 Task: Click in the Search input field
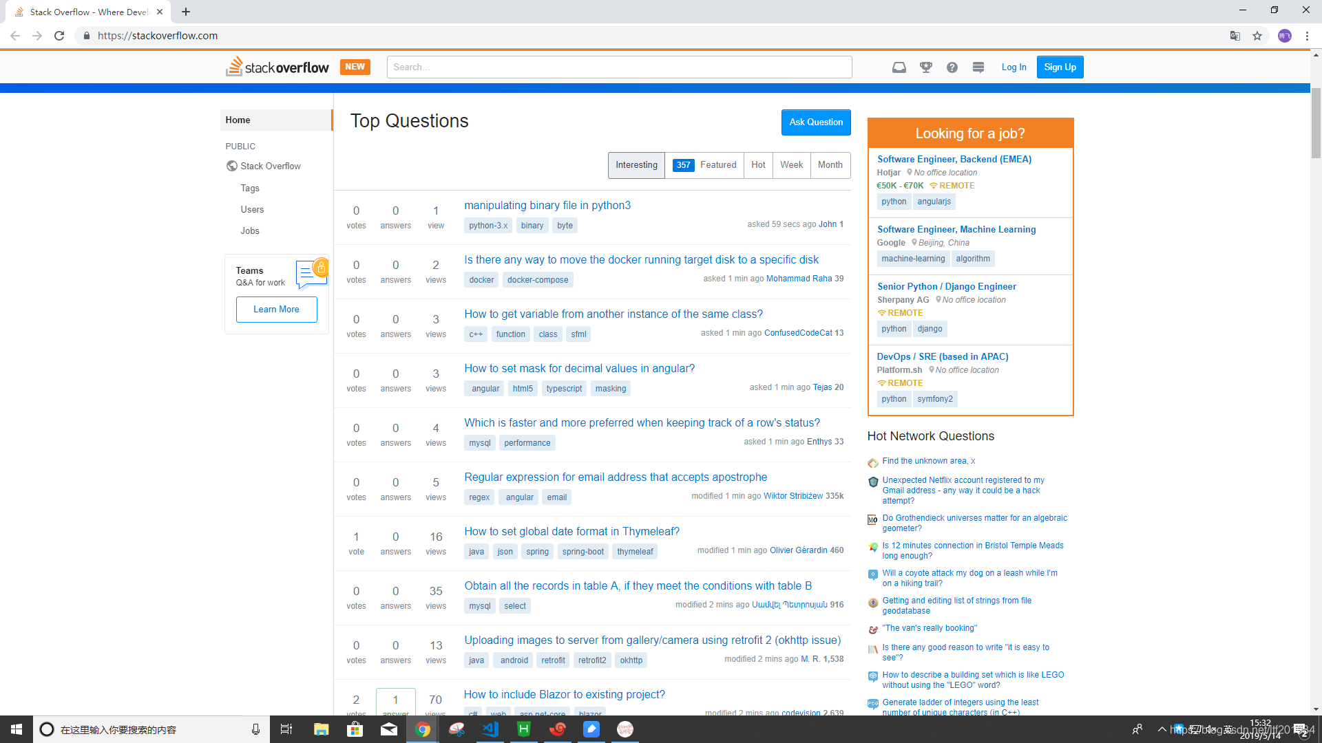tap(619, 67)
